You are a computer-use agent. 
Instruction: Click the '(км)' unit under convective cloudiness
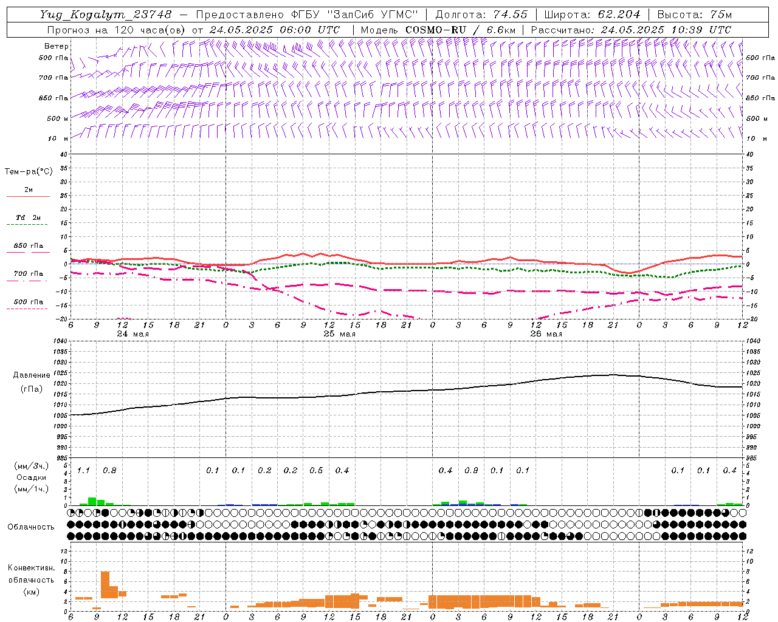click(32, 592)
